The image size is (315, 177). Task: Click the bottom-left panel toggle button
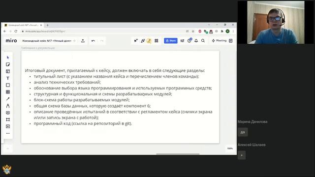[x=8, y=148]
